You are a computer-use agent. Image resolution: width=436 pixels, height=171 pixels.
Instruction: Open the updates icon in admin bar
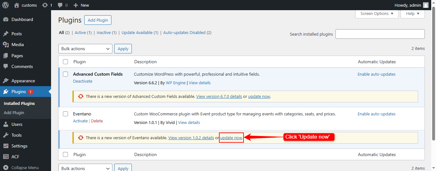(45, 5)
